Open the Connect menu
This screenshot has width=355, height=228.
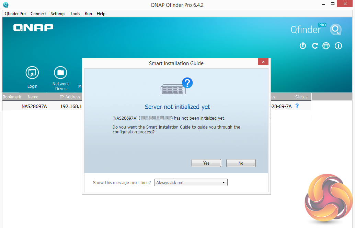click(x=38, y=14)
